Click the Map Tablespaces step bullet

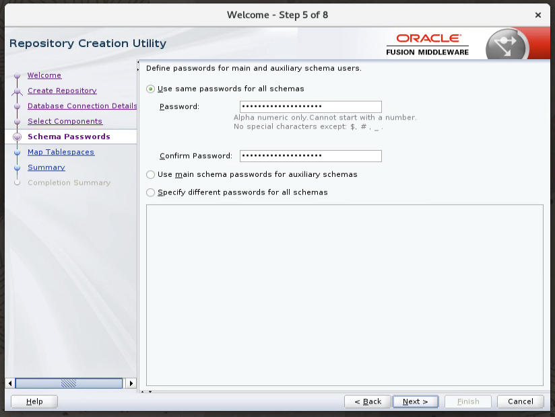(x=17, y=152)
